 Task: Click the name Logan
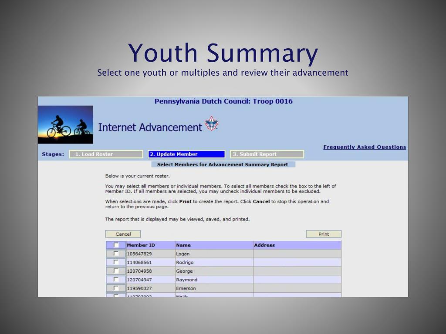point(182,254)
